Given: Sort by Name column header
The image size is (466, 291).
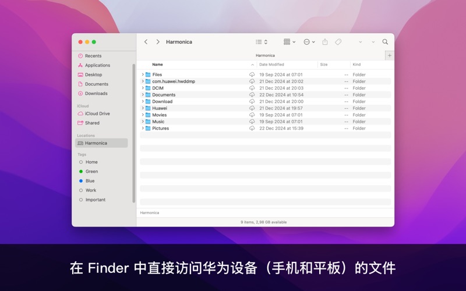Looking at the screenshot, I should point(157,65).
